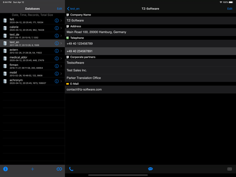This screenshot has height=177, width=236.
Task: Open info for the medical_abbr database
Action: click(x=56, y=59)
